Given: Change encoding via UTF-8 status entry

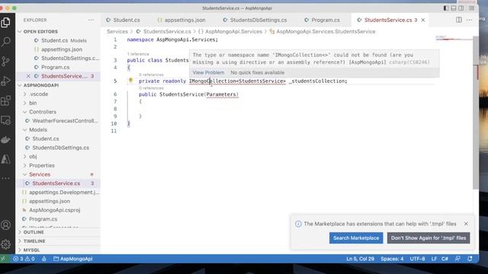Looking at the screenshot, I should click(x=417, y=259).
